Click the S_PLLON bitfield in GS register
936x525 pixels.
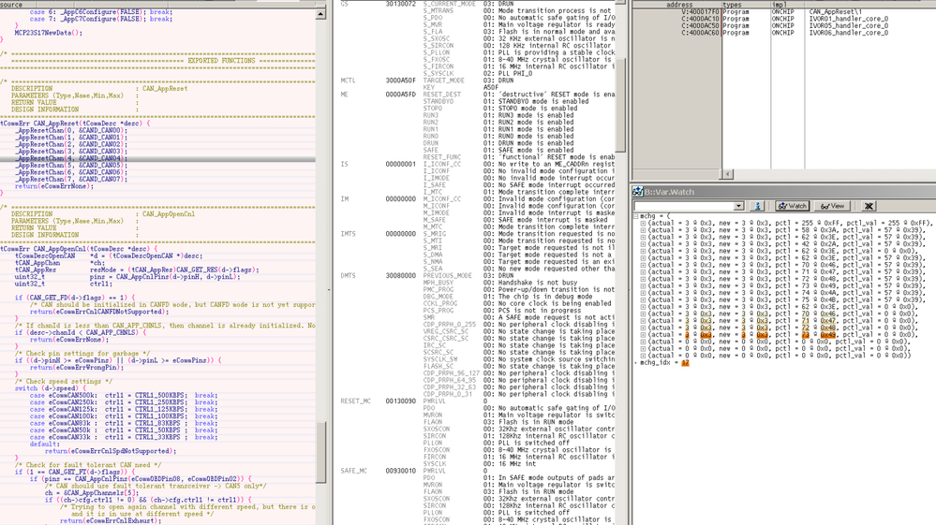point(437,52)
